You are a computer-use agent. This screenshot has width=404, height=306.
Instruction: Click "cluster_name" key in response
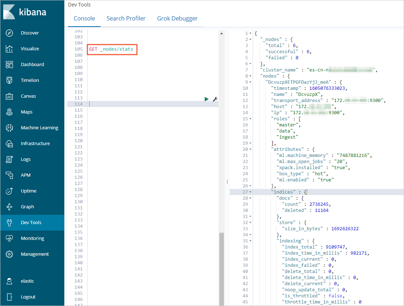pyautogui.click(x=279, y=70)
